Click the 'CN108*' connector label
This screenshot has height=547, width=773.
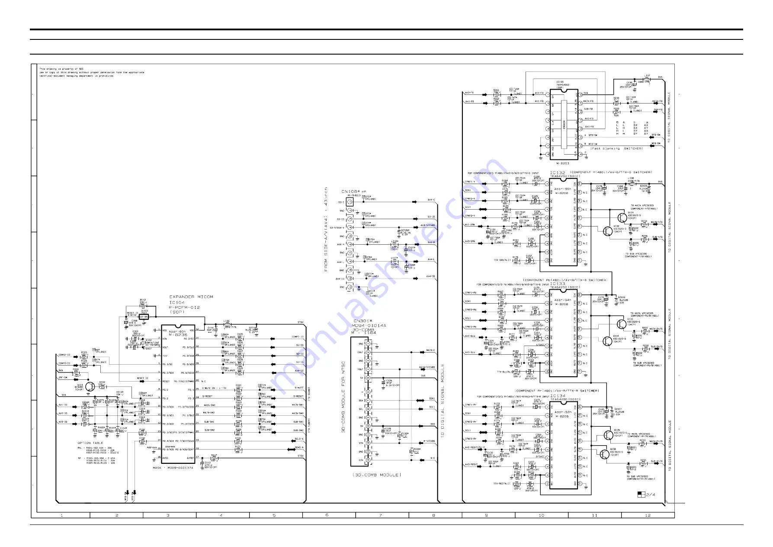[x=350, y=191]
